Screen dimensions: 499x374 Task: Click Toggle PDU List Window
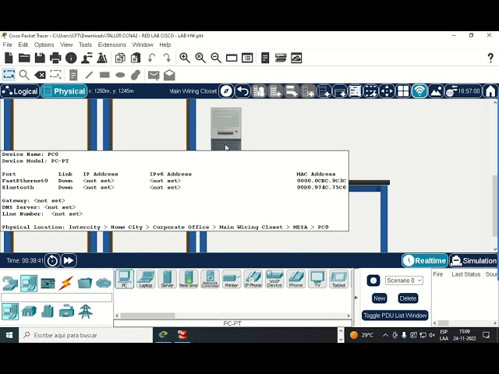coord(395,316)
